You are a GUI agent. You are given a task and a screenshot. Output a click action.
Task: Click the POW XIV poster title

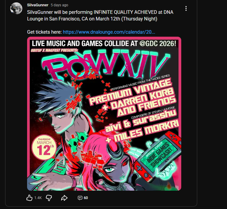(104, 63)
